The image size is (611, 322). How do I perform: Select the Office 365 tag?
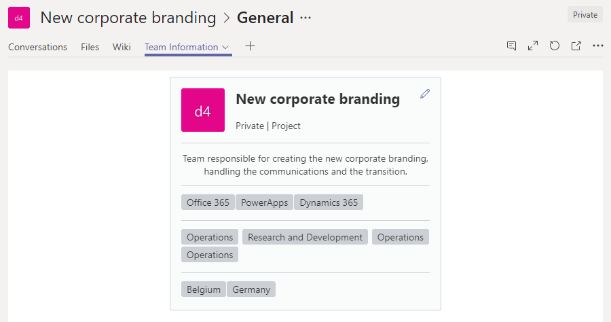coord(208,202)
